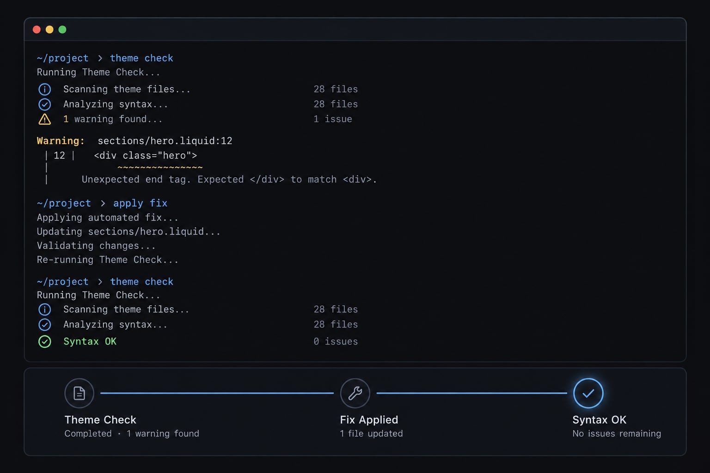Click the green check icon beside Syntax OK
Image resolution: width=710 pixels, height=473 pixels.
pyautogui.click(x=45, y=342)
